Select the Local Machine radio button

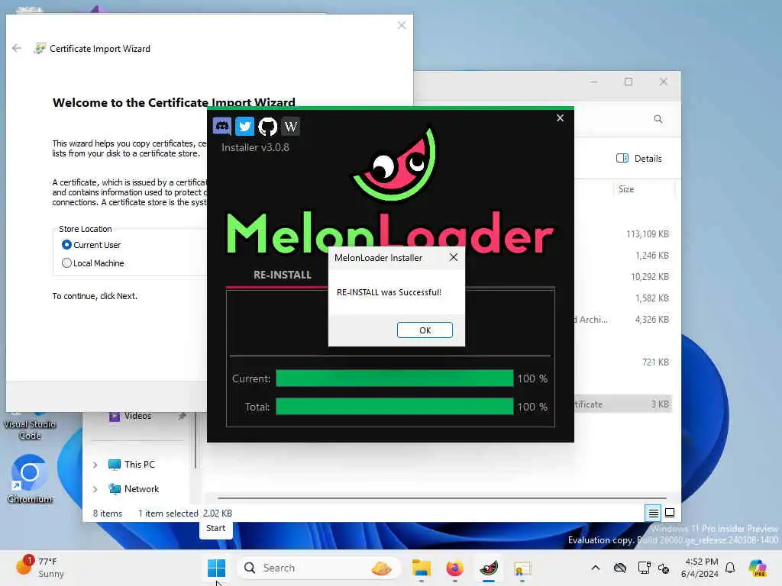(66, 262)
